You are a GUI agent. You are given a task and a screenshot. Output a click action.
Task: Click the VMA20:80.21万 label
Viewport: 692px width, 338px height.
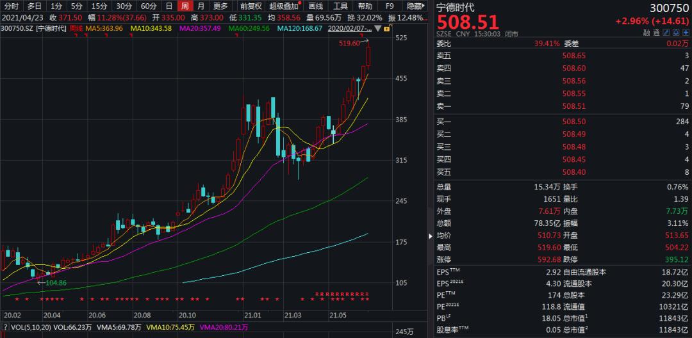click(x=225, y=327)
